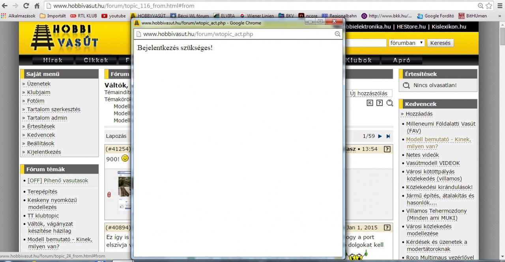The height and width of the screenshot is (262, 505).
Task: Go to next page with the play arrow
Action: coord(380,136)
